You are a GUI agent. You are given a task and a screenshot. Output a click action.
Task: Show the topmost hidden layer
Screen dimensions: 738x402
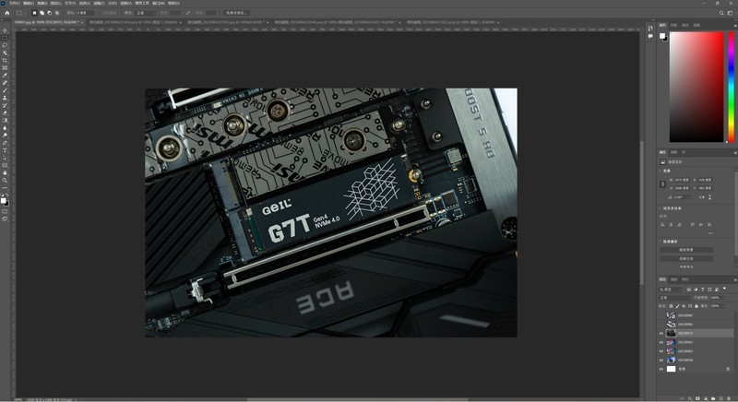(661, 315)
